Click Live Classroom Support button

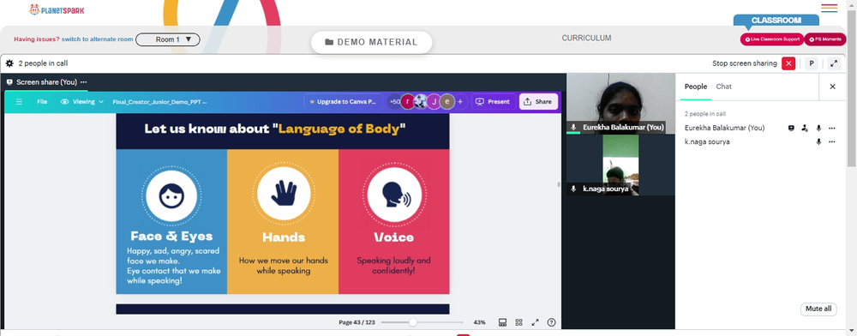[x=772, y=39]
